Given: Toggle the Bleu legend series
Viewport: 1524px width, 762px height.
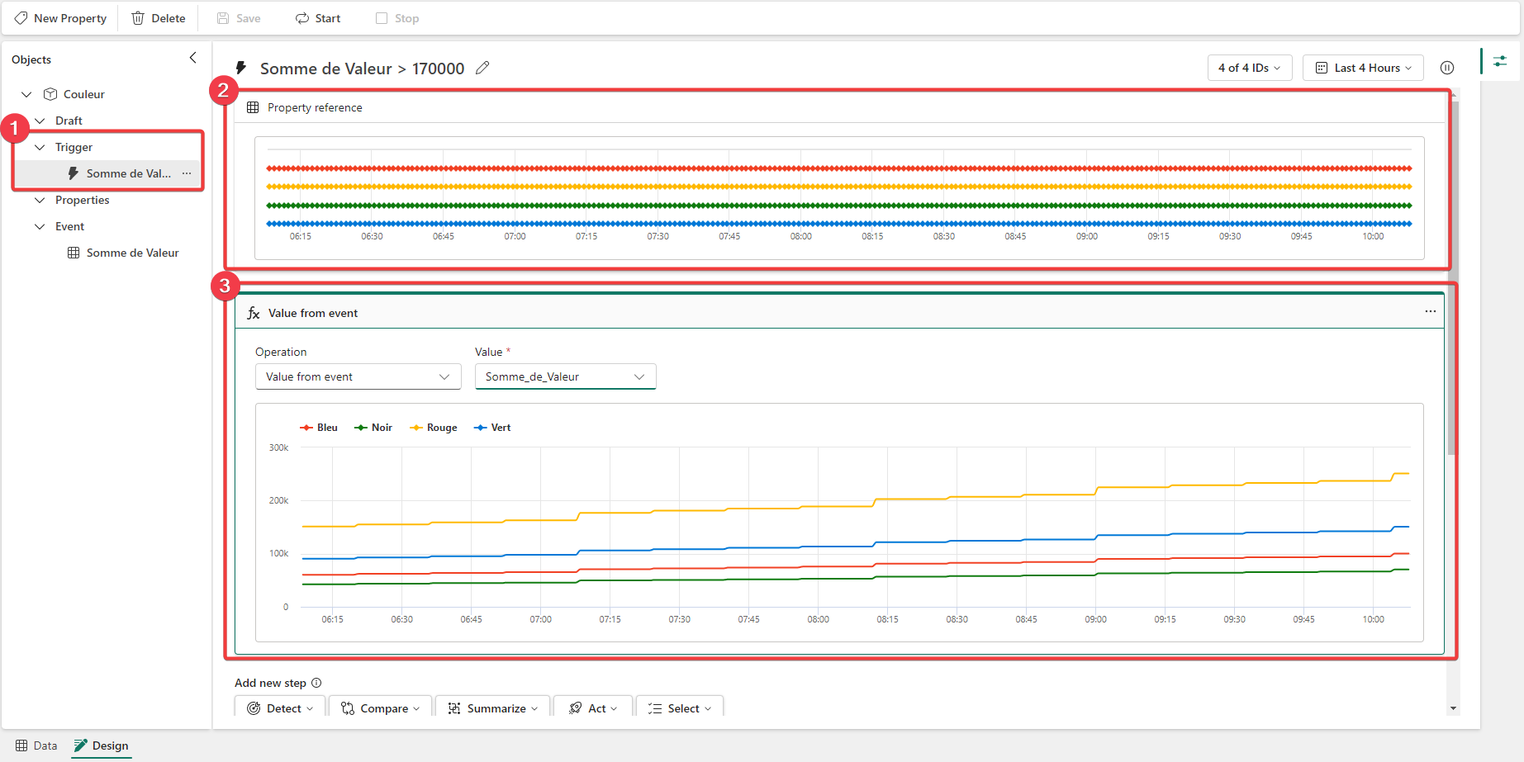Looking at the screenshot, I should 319,428.
